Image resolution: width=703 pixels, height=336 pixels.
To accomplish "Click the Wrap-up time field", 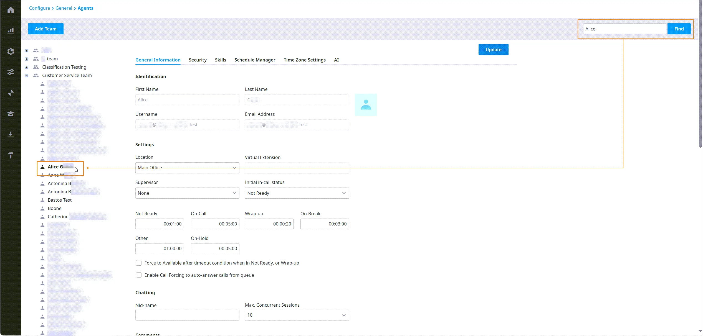I will [269, 224].
